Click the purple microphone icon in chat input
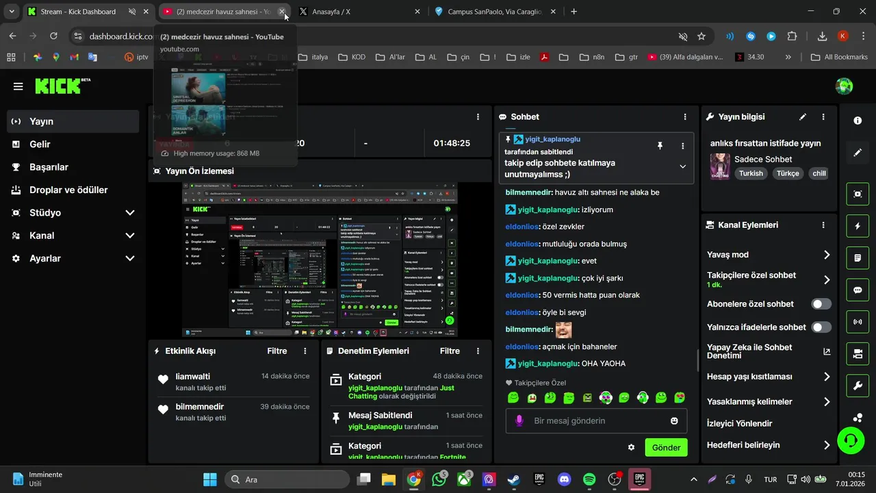876x493 pixels. click(x=519, y=420)
